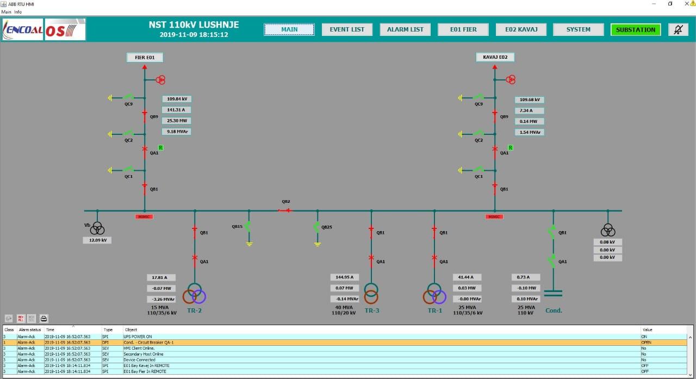Click the QB25 busbar earthing switch

pos(317,227)
